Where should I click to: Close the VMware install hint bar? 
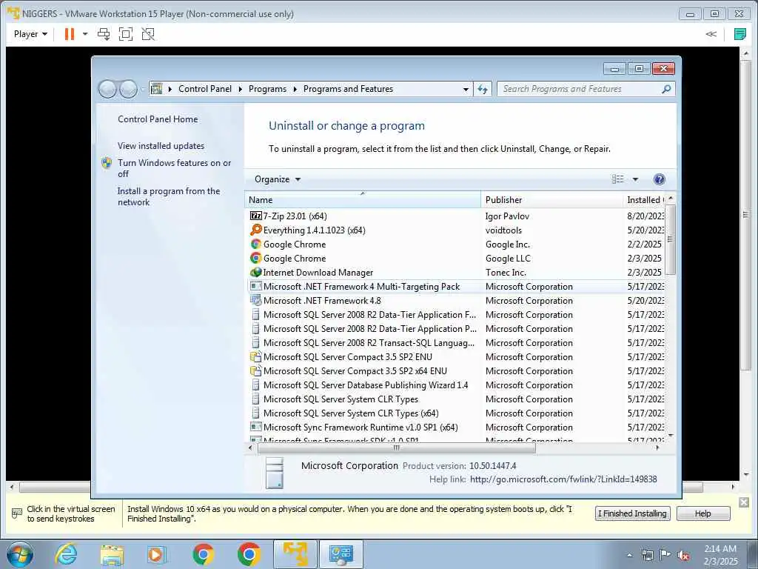tap(744, 503)
